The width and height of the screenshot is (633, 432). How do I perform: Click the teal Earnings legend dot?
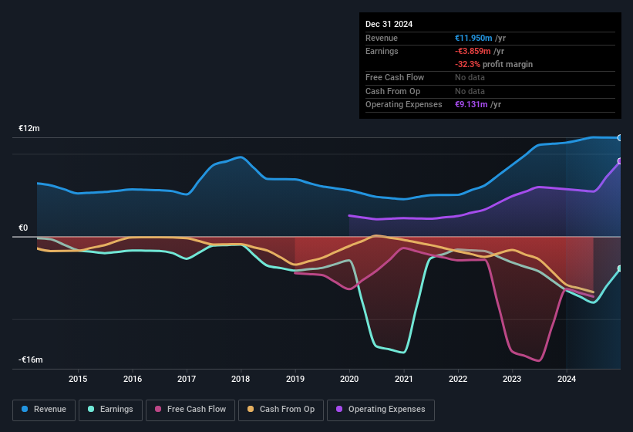92,410
